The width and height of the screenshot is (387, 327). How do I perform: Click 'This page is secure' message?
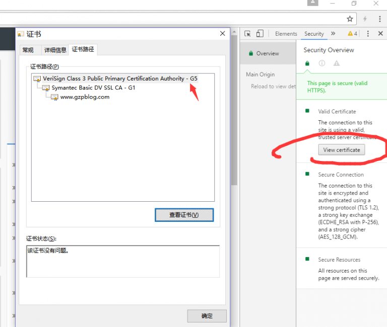(337, 87)
